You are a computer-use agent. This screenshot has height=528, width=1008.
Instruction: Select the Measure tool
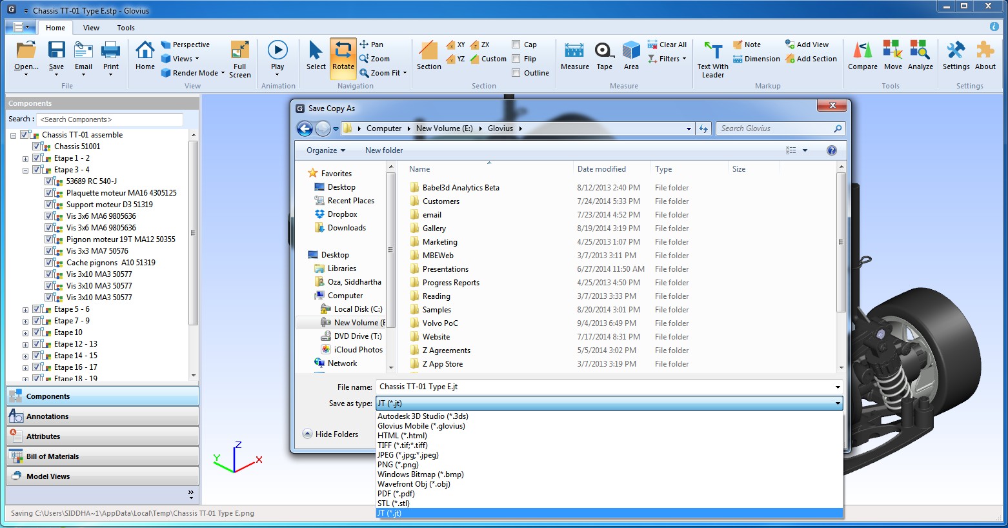pyautogui.click(x=574, y=56)
